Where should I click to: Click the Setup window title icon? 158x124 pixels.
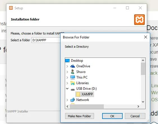[x=11, y=8]
